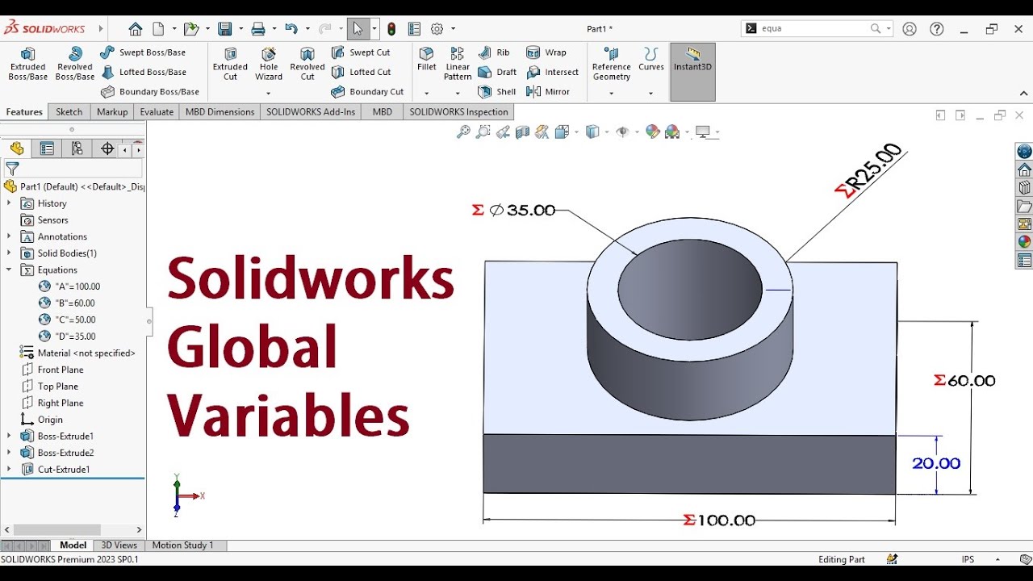Select the Revolved Boss/Base tool
Image resolution: width=1033 pixels, height=581 pixels.
pyautogui.click(x=75, y=63)
